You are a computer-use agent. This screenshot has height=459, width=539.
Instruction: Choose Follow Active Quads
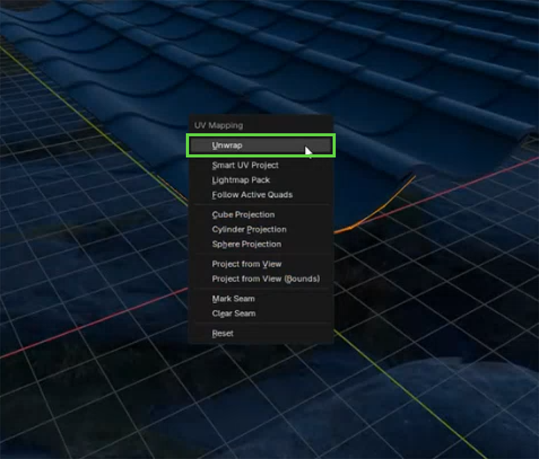260,195
